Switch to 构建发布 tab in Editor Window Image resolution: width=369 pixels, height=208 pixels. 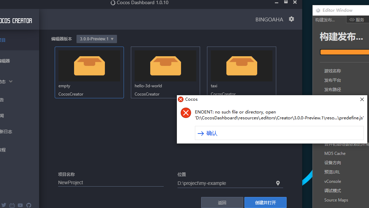click(x=329, y=20)
